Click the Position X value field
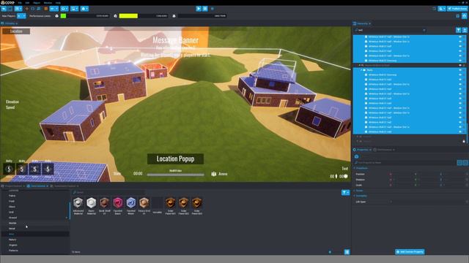The image size is (469, 263). pyautogui.click(x=402, y=174)
